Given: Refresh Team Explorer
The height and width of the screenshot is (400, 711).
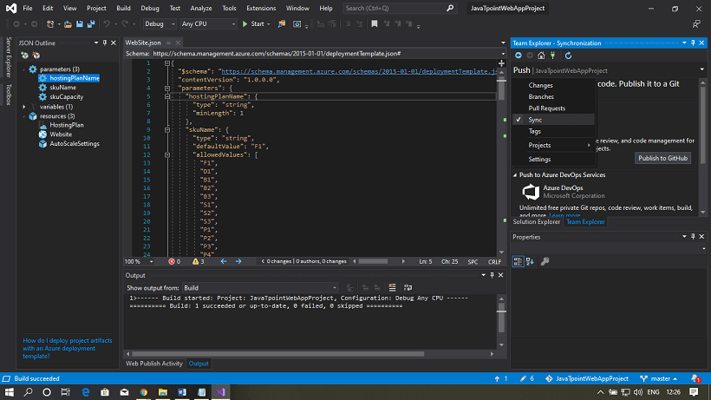Looking at the screenshot, I should click(568, 56).
